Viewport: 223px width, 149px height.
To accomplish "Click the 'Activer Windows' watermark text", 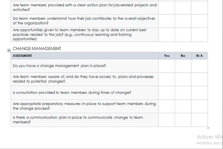I will pos(210,137).
